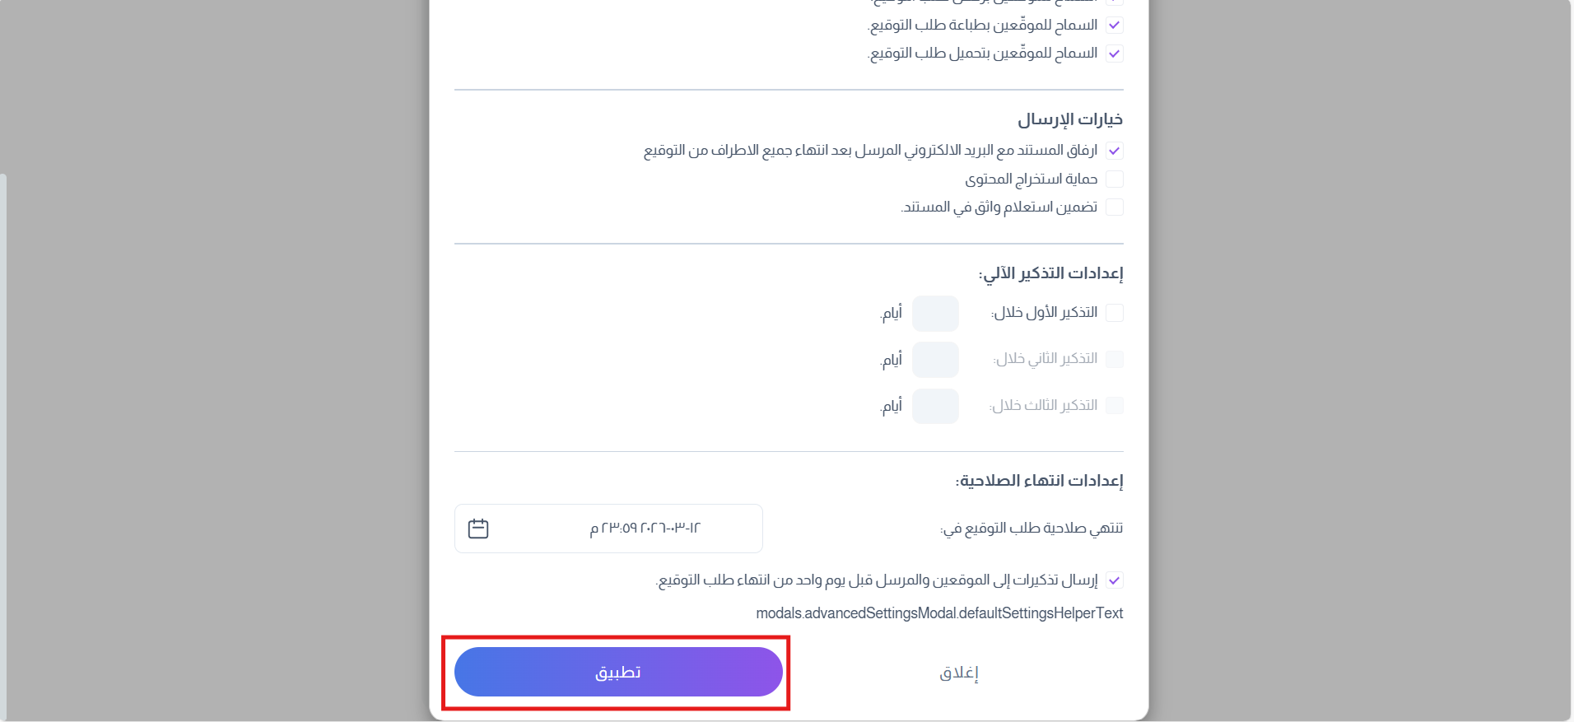Viewport: 1574px width, 722px height.
Task: Uncheck allow signers to print signing request
Action: pyautogui.click(x=1115, y=26)
